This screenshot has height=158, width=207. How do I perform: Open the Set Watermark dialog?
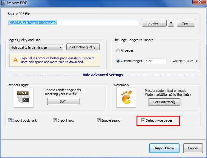[x=164, y=102]
